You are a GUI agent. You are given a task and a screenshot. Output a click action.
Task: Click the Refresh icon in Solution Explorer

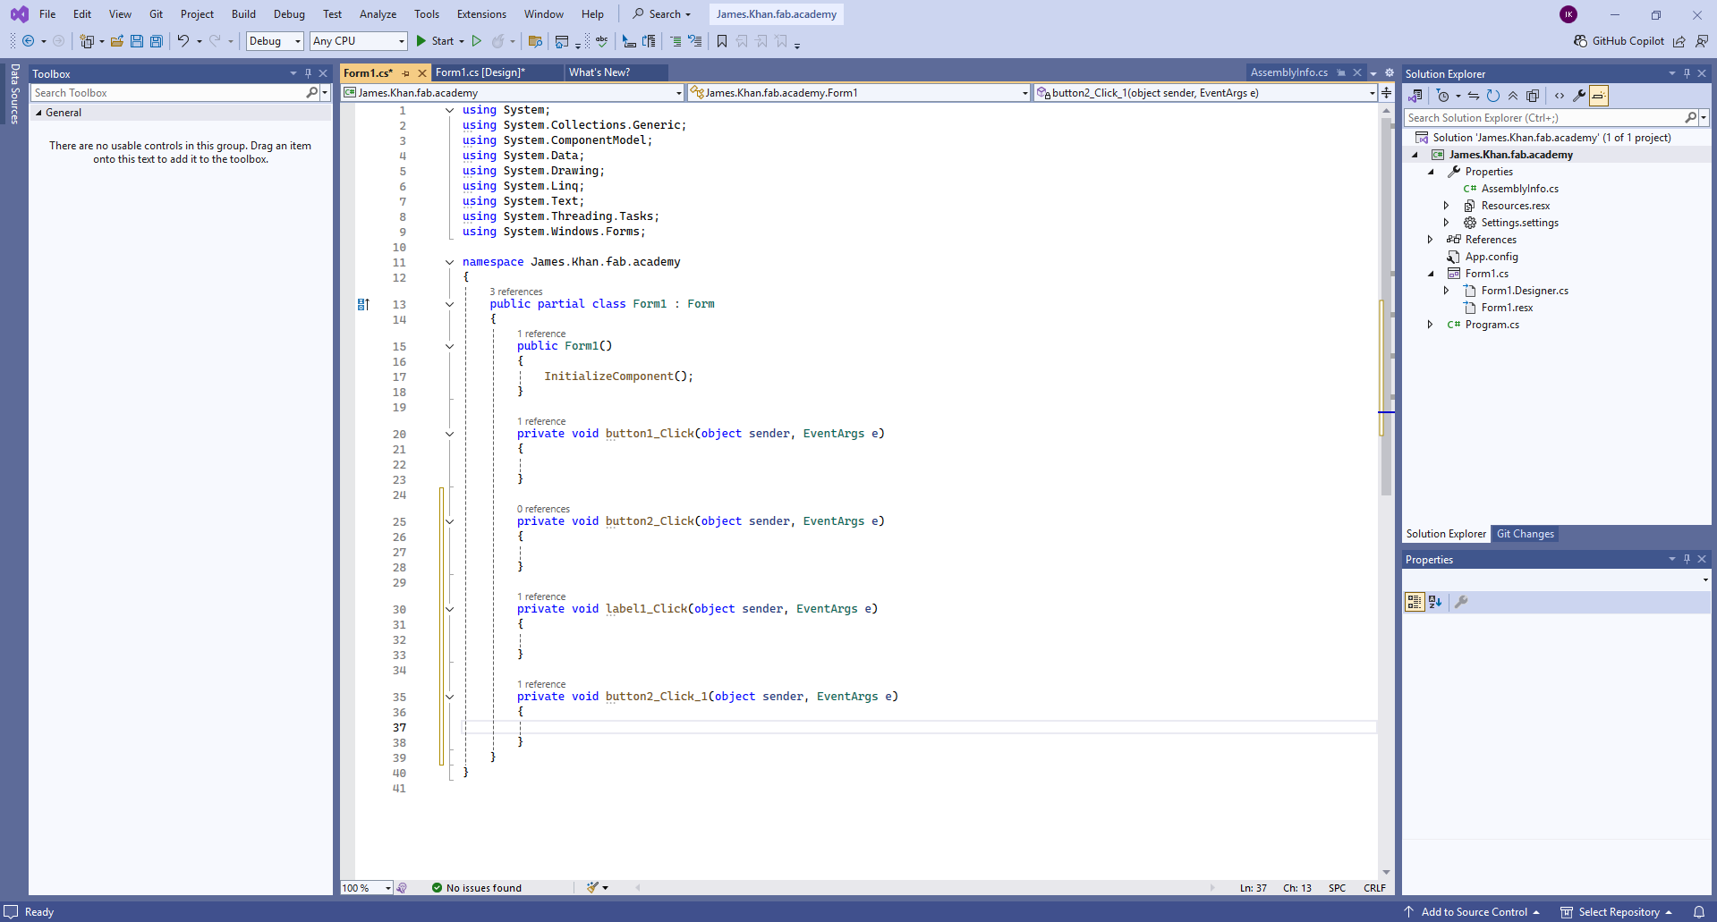point(1493,96)
